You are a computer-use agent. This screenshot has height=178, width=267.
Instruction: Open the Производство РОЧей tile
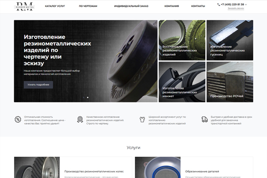coord(230,82)
